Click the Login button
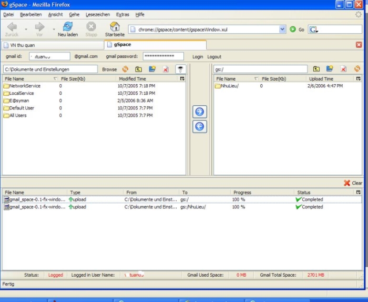The image size is (368, 302). tap(198, 57)
